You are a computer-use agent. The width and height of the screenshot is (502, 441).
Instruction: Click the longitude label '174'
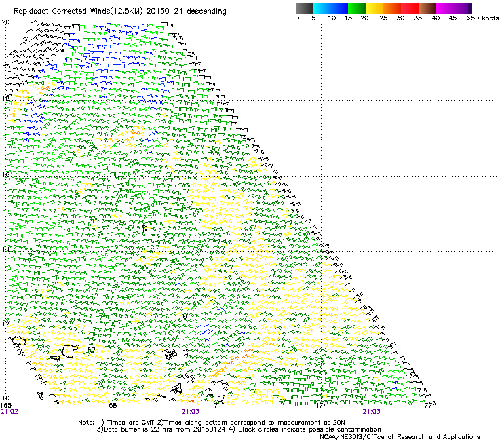pos(322,405)
